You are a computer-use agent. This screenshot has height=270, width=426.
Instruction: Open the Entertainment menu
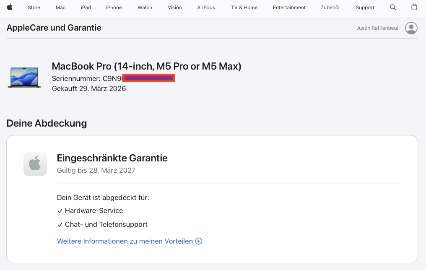pos(289,8)
